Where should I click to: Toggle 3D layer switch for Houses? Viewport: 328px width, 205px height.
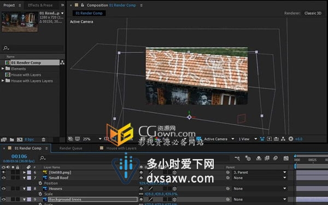(174, 189)
